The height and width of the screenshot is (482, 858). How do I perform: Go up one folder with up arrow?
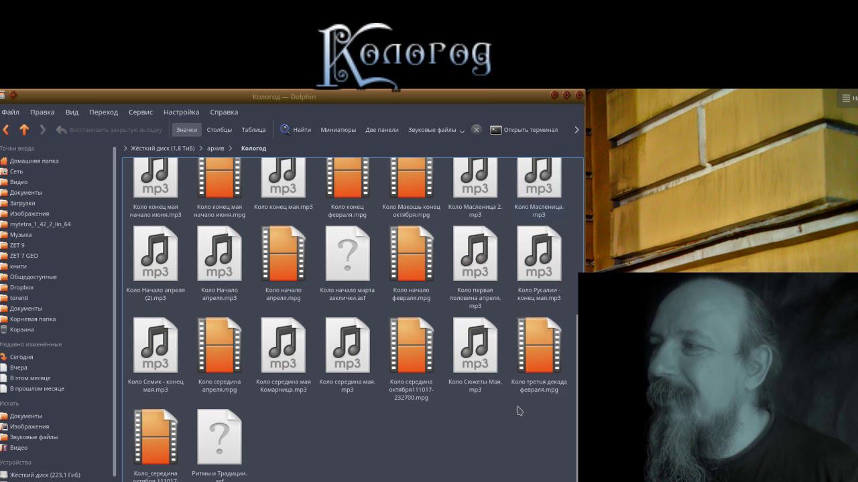(x=24, y=130)
